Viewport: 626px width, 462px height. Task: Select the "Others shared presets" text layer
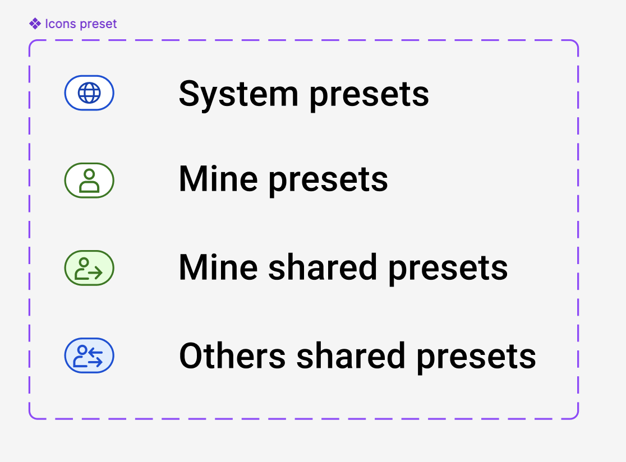click(357, 356)
